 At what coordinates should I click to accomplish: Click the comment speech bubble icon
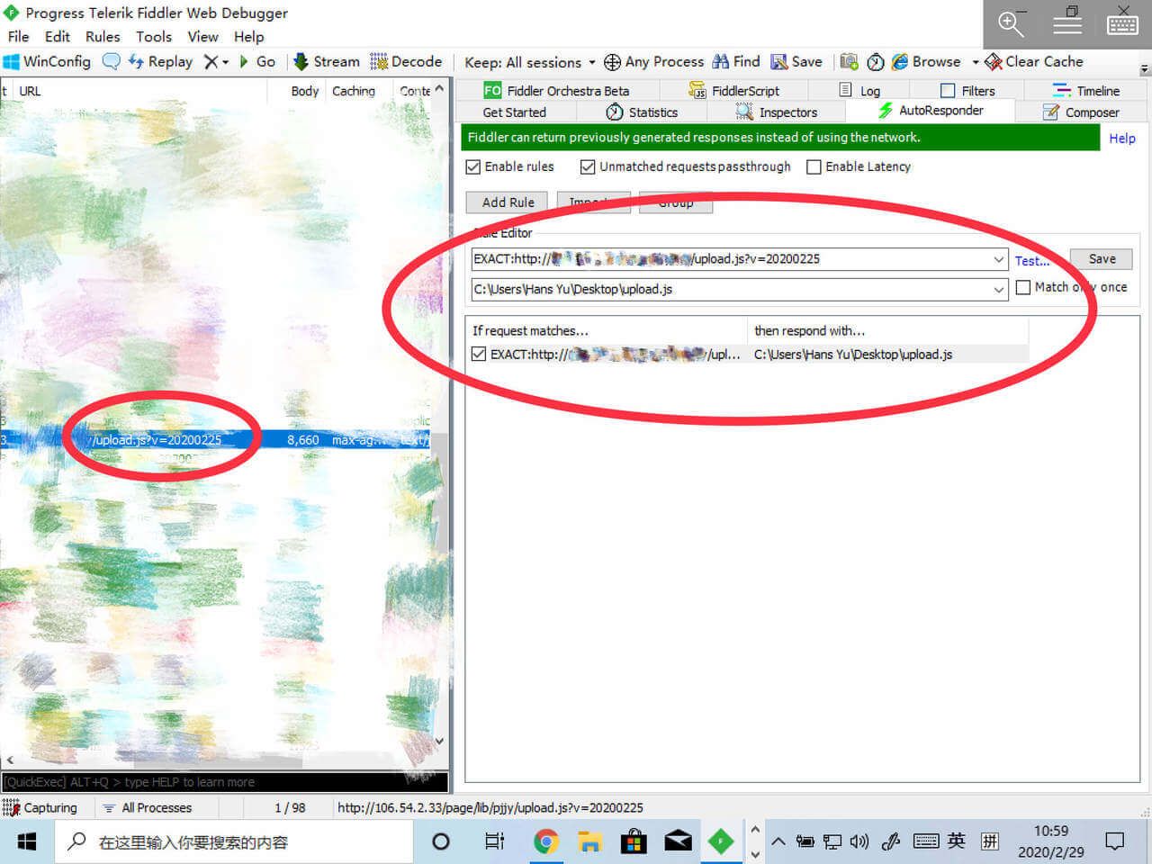tap(112, 61)
